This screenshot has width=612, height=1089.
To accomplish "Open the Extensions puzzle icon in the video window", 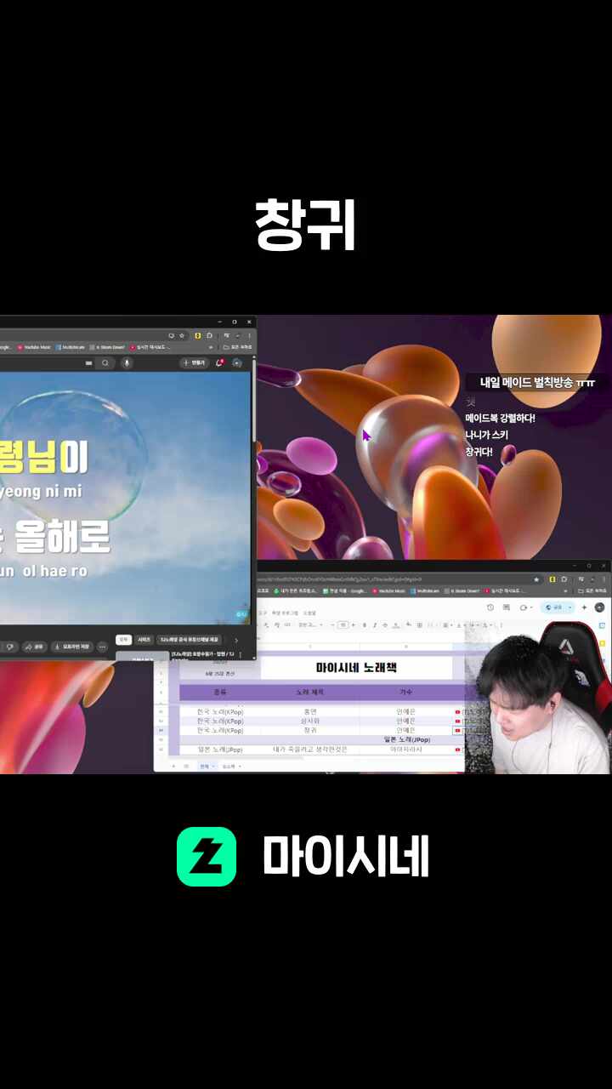I will pos(209,335).
